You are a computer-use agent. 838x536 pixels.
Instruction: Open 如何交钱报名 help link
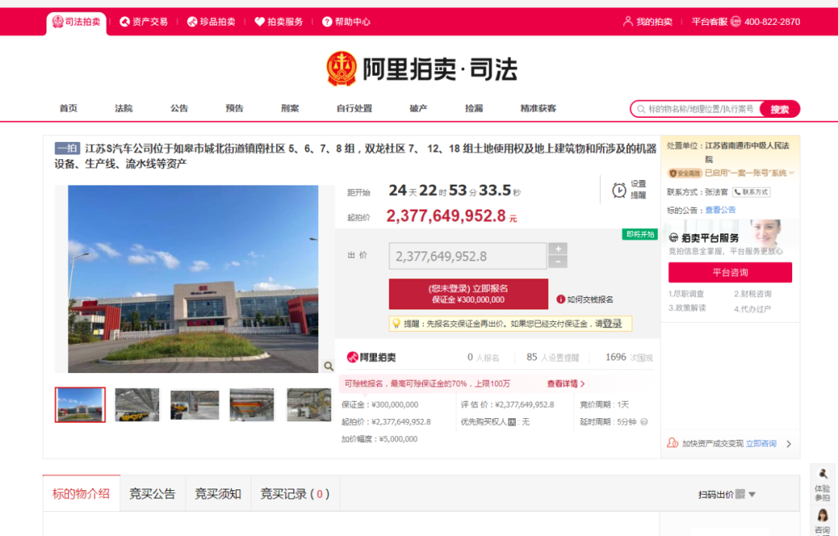(585, 299)
